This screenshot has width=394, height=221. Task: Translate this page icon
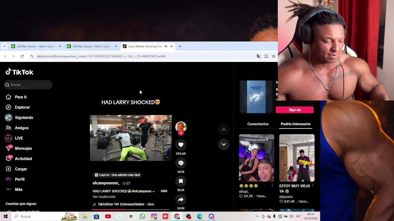pos(259,56)
